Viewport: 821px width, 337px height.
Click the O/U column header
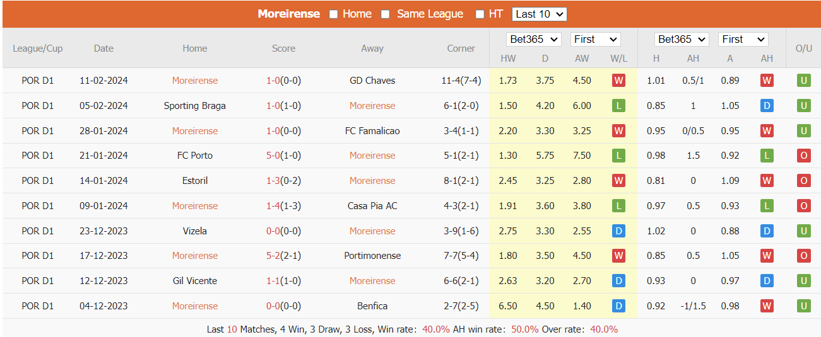(803, 49)
